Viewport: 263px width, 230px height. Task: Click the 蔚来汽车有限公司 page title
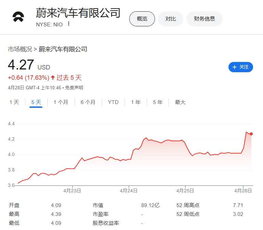[x=78, y=13]
